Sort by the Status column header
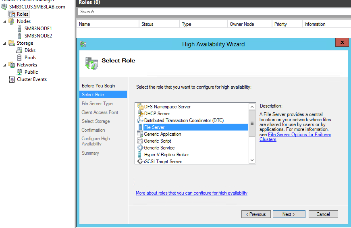 tap(159, 24)
